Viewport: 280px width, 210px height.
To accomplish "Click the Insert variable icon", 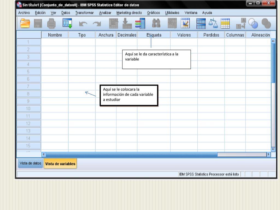I will pyautogui.click(x=185, y=24).
